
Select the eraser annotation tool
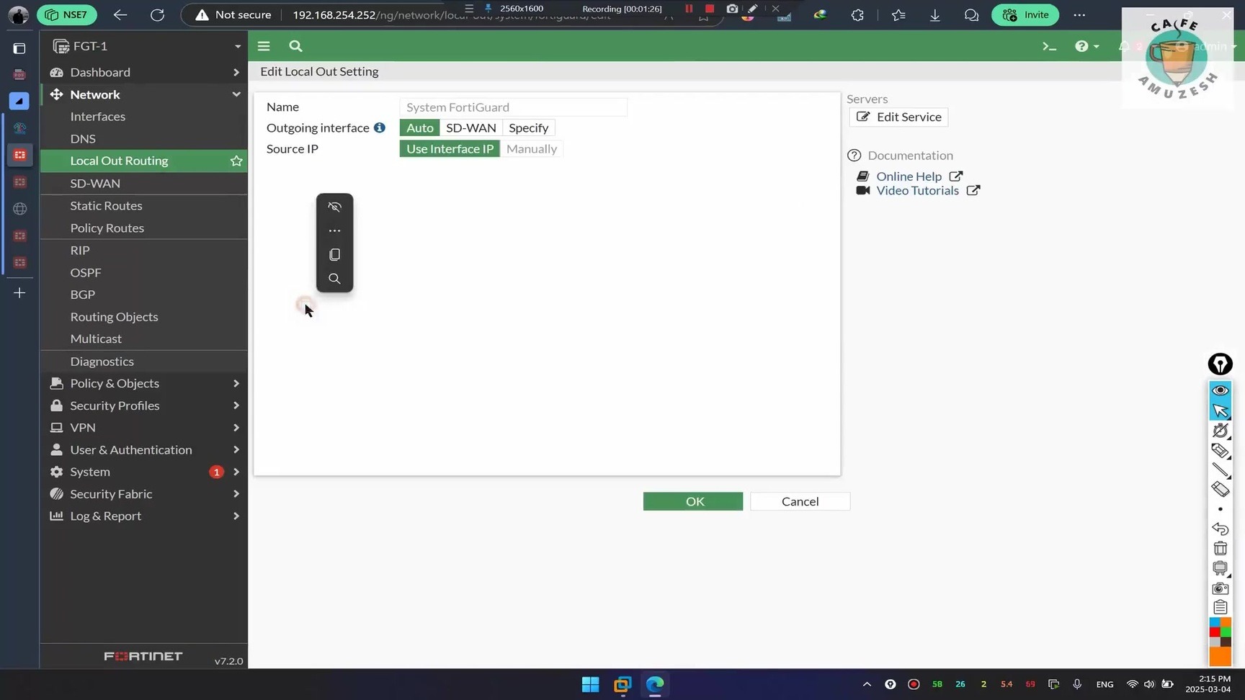[x=1220, y=490]
